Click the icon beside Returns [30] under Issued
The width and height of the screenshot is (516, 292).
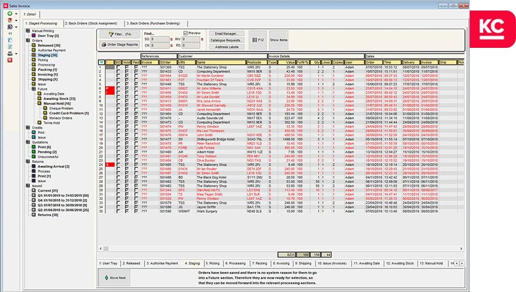click(33, 215)
